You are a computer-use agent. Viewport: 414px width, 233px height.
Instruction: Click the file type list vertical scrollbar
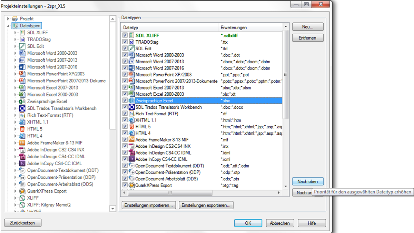tap(285, 74)
